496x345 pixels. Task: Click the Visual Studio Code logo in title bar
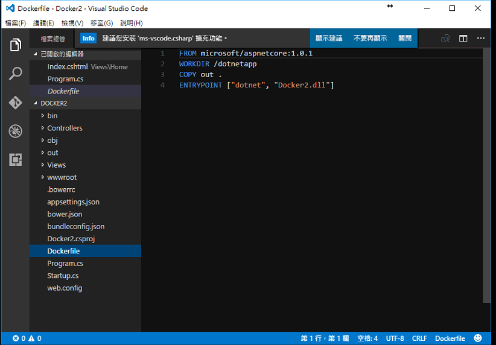[10, 8]
